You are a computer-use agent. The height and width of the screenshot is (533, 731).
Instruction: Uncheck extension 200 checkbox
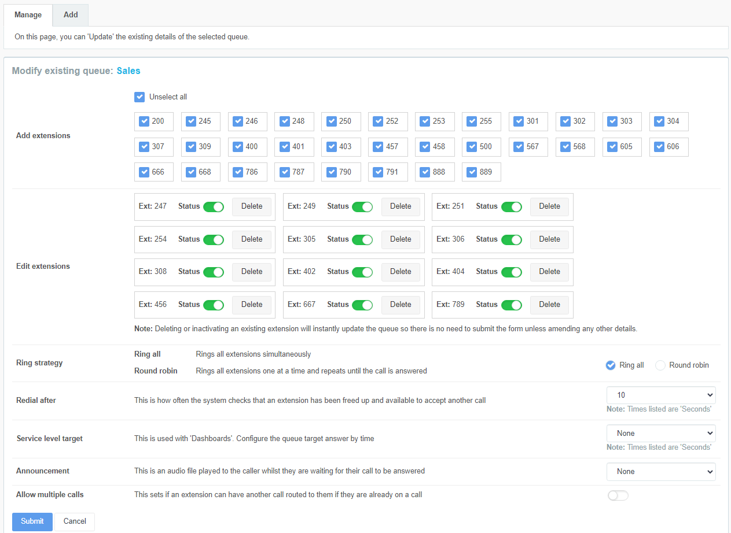tap(145, 121)
